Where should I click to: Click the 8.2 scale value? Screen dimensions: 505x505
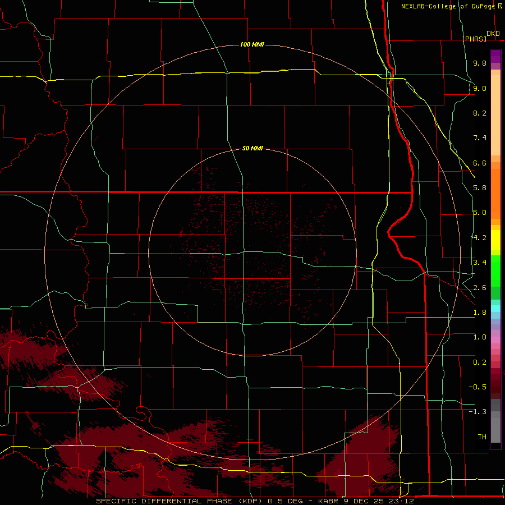(480, 113)
